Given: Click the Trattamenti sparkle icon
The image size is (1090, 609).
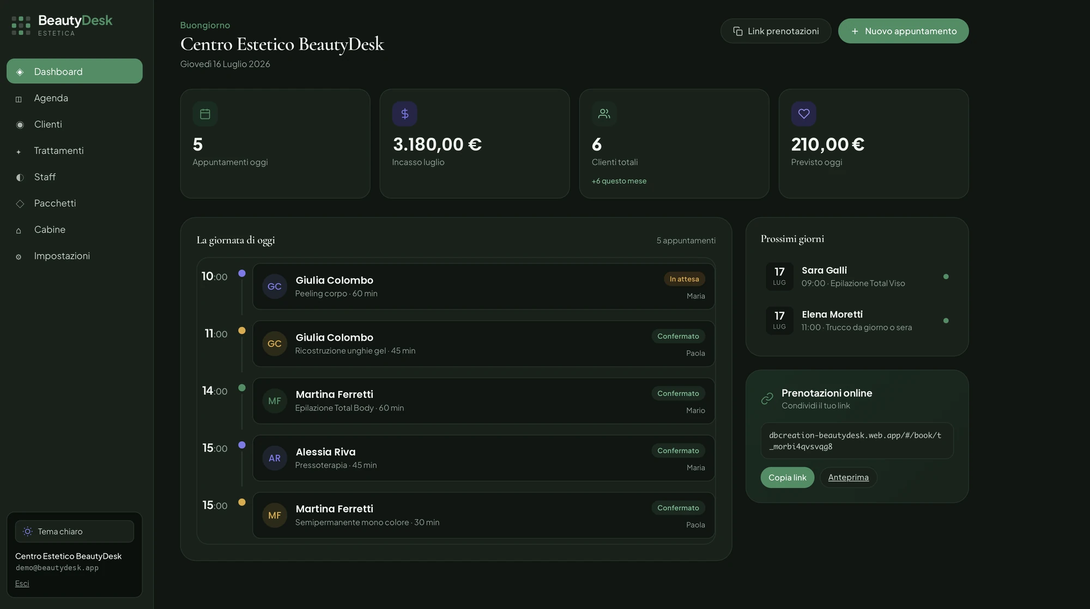Looking at the screenshot, I should pyautogui.click(x=19, y=152).
